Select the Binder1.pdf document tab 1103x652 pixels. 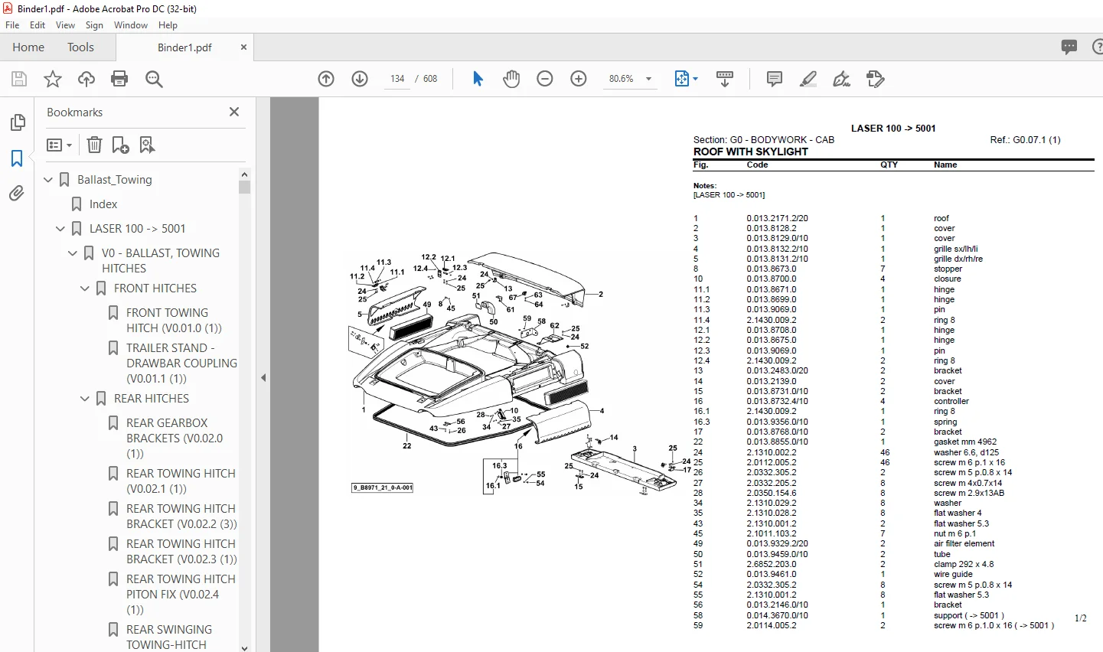184,47
